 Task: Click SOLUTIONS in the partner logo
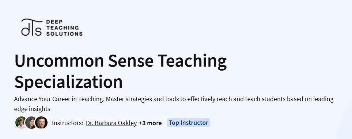tap(64, 34)
